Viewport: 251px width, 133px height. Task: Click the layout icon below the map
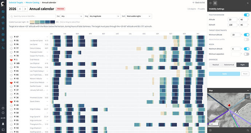point(210,130)
